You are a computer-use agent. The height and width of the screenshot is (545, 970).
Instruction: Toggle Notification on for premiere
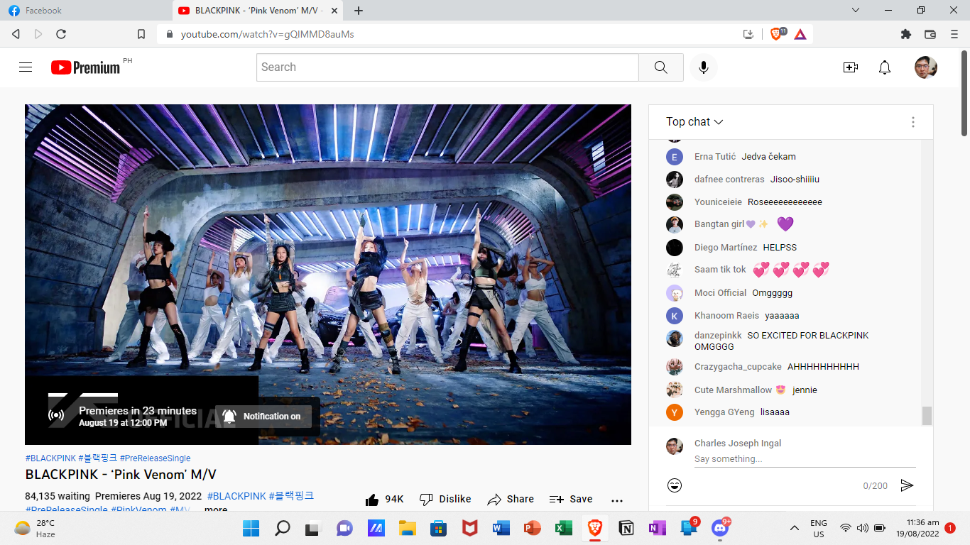[263, 417]
